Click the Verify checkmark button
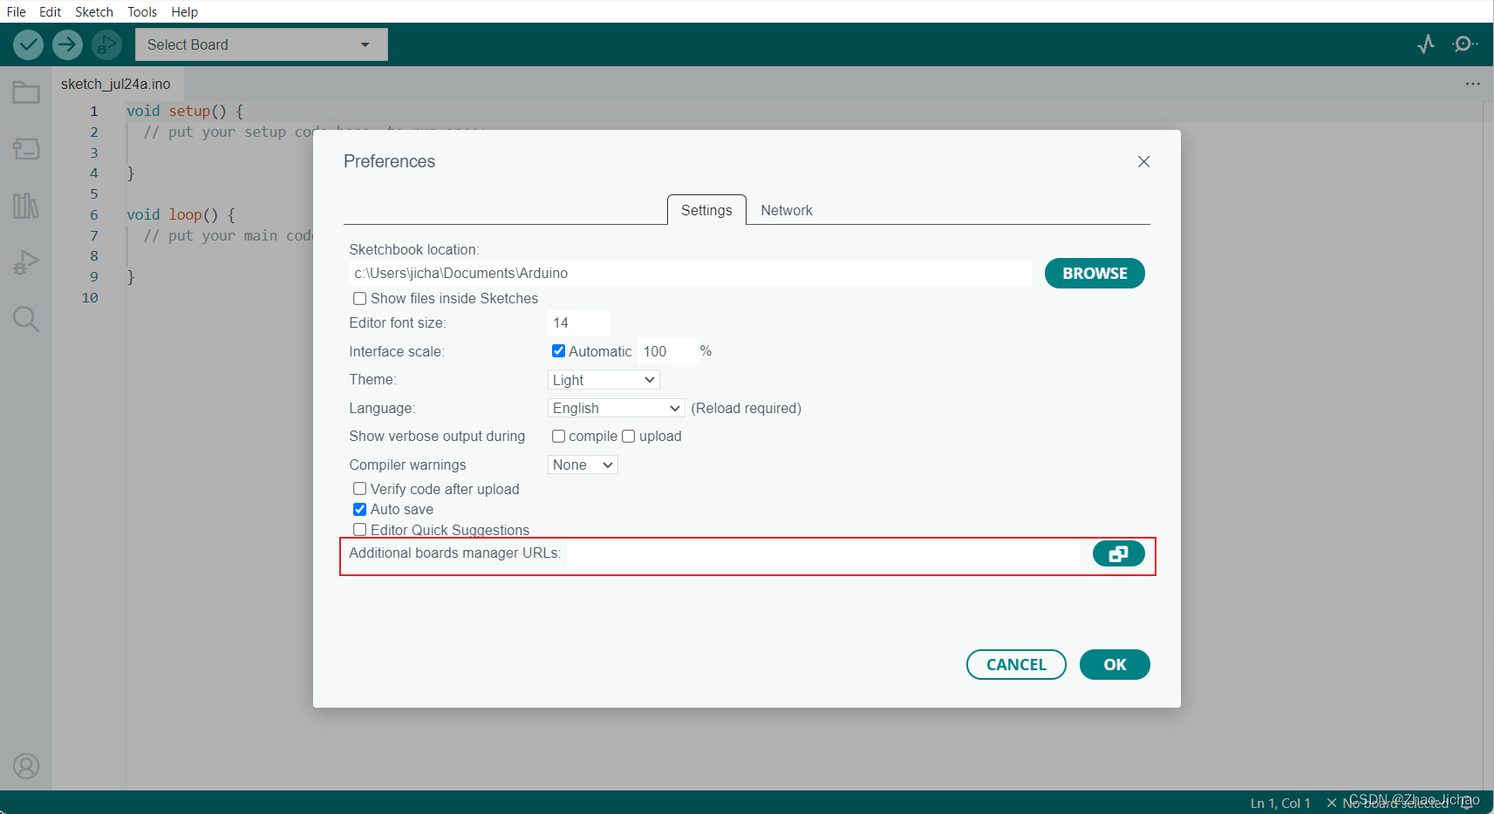This screenshot has width=1494, height=814. tap(28, 44)
